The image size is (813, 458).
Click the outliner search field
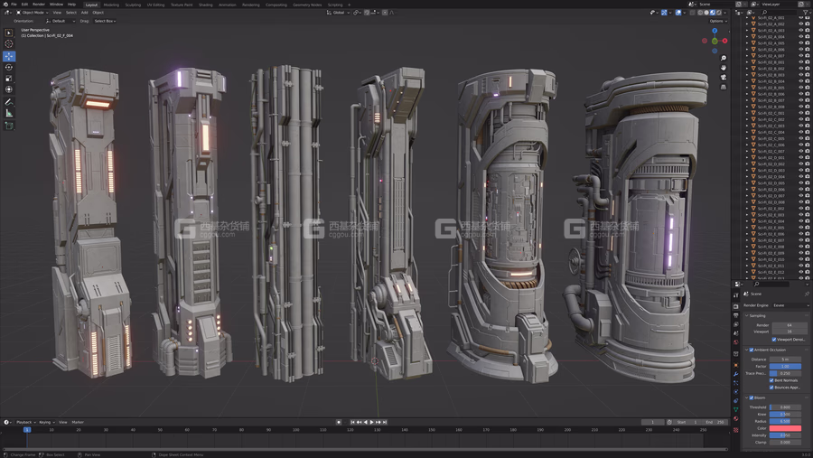tap(780, 12)
